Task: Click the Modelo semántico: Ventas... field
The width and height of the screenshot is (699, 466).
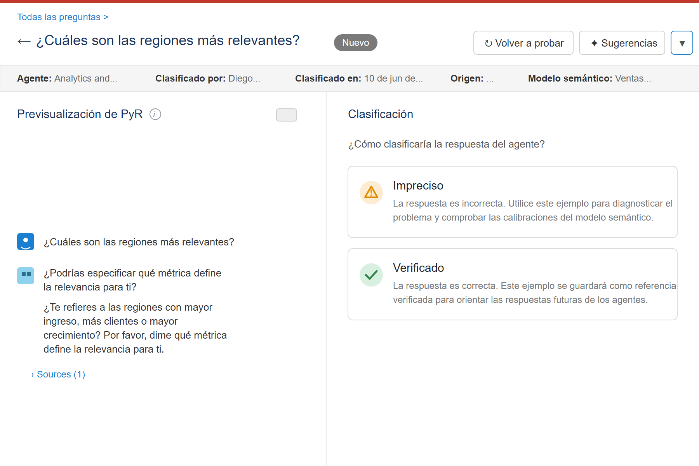Action: tap(589, 78)
